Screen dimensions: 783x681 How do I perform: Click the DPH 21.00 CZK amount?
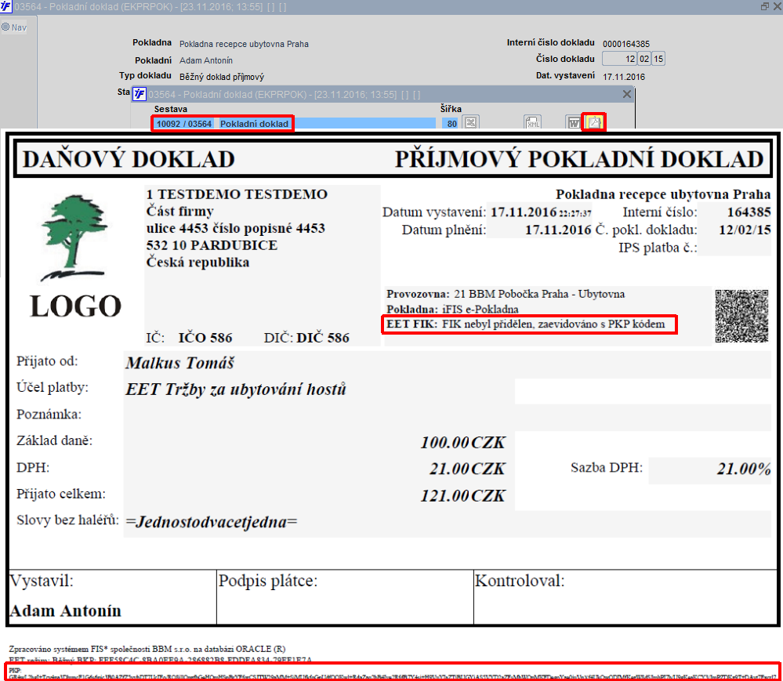[x=467, y=469]
